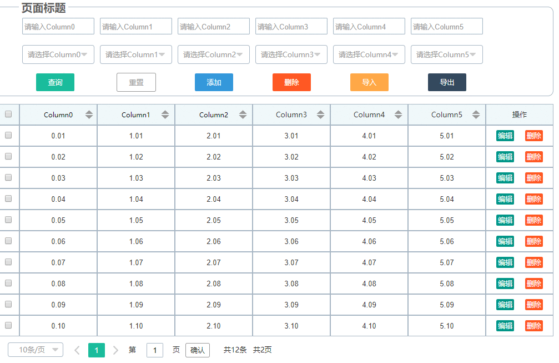Delete the row with 5.01
Screen dimensions: 559x363
tap(534, 136)
